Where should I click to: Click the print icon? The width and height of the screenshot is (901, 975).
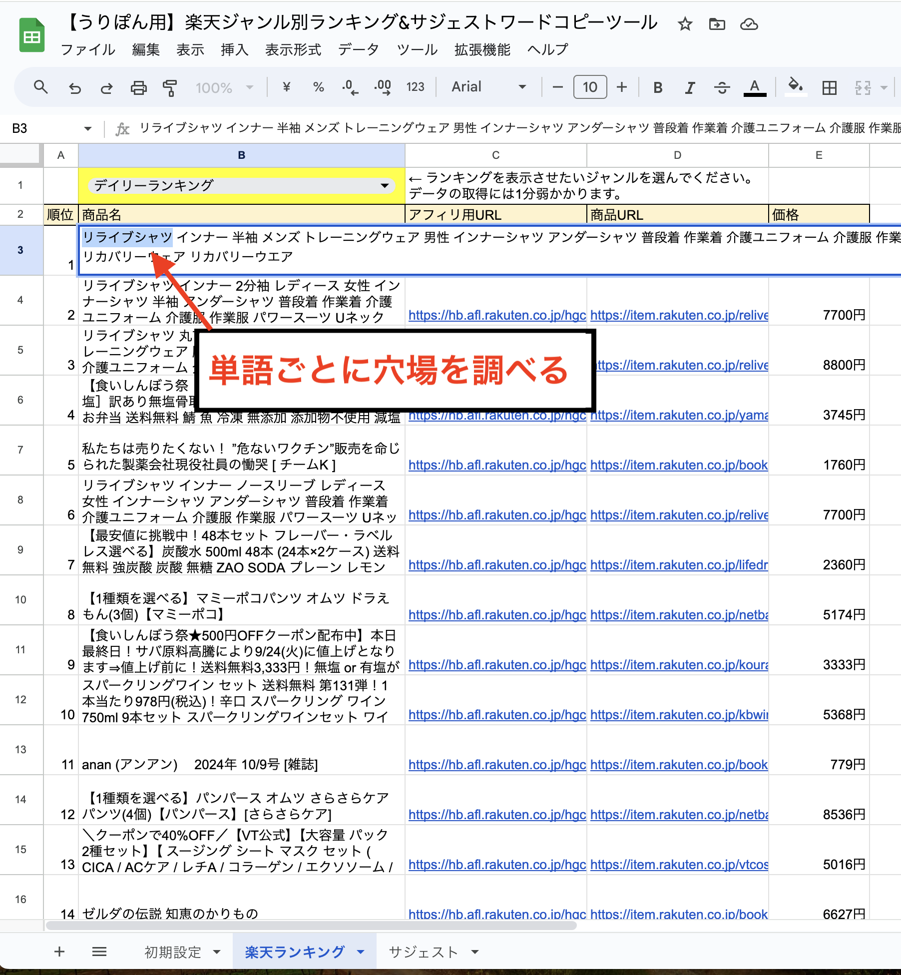click(x=138, y=88)
